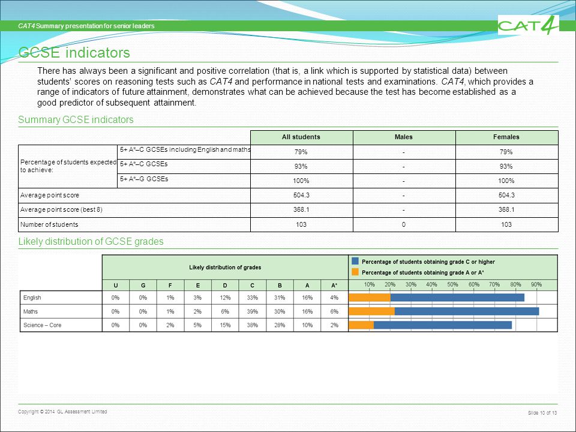Click Science – Core grade D value 15%
This screenshot has width=576, height=432.
[225, 325]
